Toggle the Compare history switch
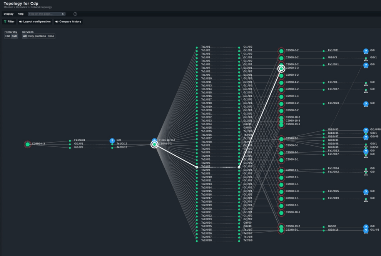This screenshot has height=256, width=381. click(56, 22)
